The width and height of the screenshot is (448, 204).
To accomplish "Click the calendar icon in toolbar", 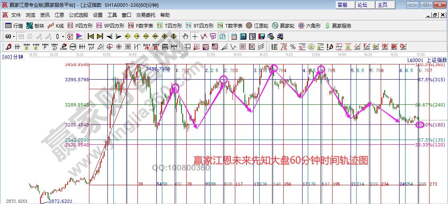I will pyautogui.click(x=234, y=36).
